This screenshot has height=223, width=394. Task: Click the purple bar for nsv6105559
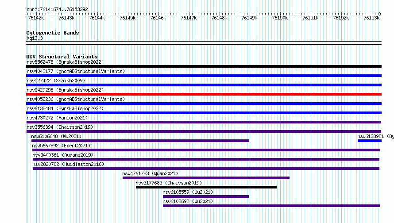click(206, 196)
